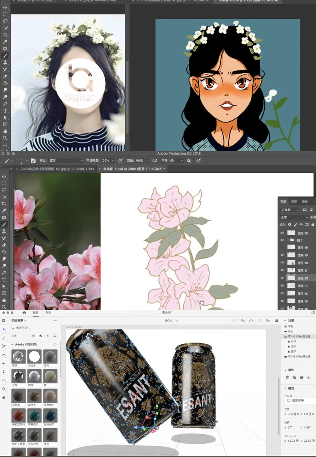This screenshot has height=457, width=316.
Task: Open the 通道 panel tab
Action: tap(294, 201)
